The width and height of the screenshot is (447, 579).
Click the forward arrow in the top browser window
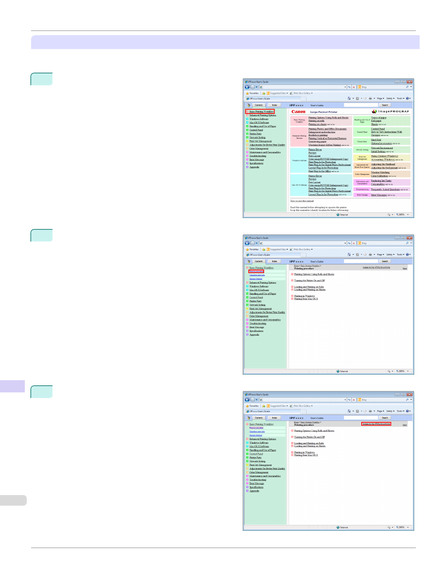(x=253, y=87)
